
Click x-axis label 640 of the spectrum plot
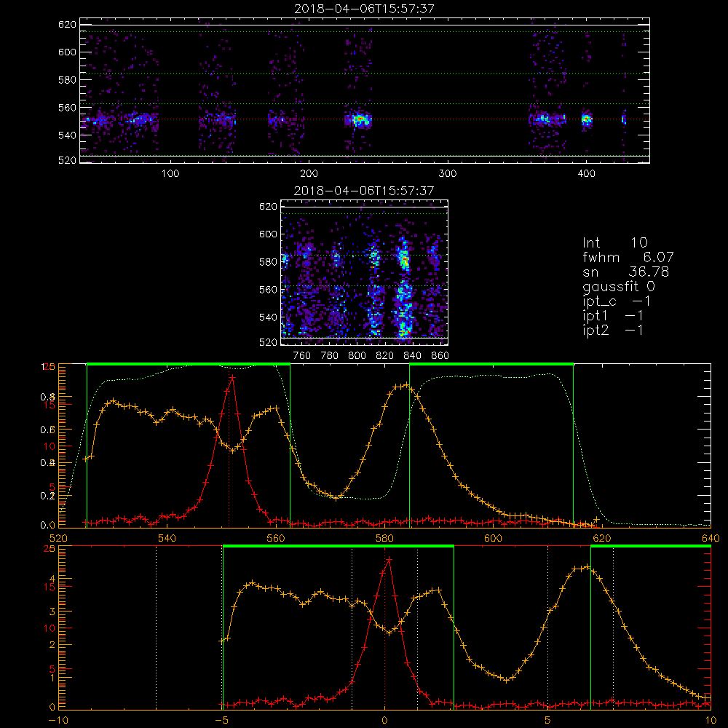tap(711, 539)
